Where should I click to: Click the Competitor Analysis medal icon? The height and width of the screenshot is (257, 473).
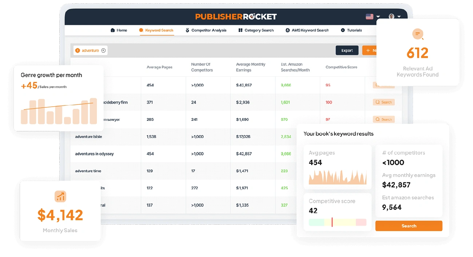tap(187, 30)
